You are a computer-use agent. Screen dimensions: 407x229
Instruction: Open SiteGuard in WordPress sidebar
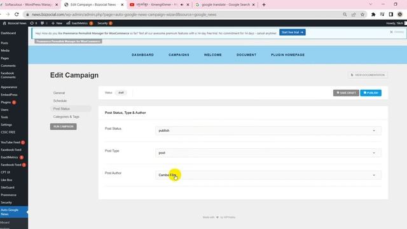pos(8,188)
